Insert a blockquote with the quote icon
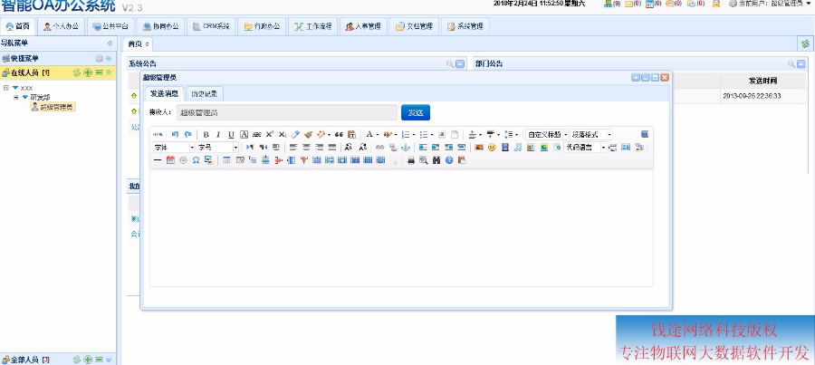Image resolution: width=815 pixels, height=365 pixels. (x=339, y=134)
